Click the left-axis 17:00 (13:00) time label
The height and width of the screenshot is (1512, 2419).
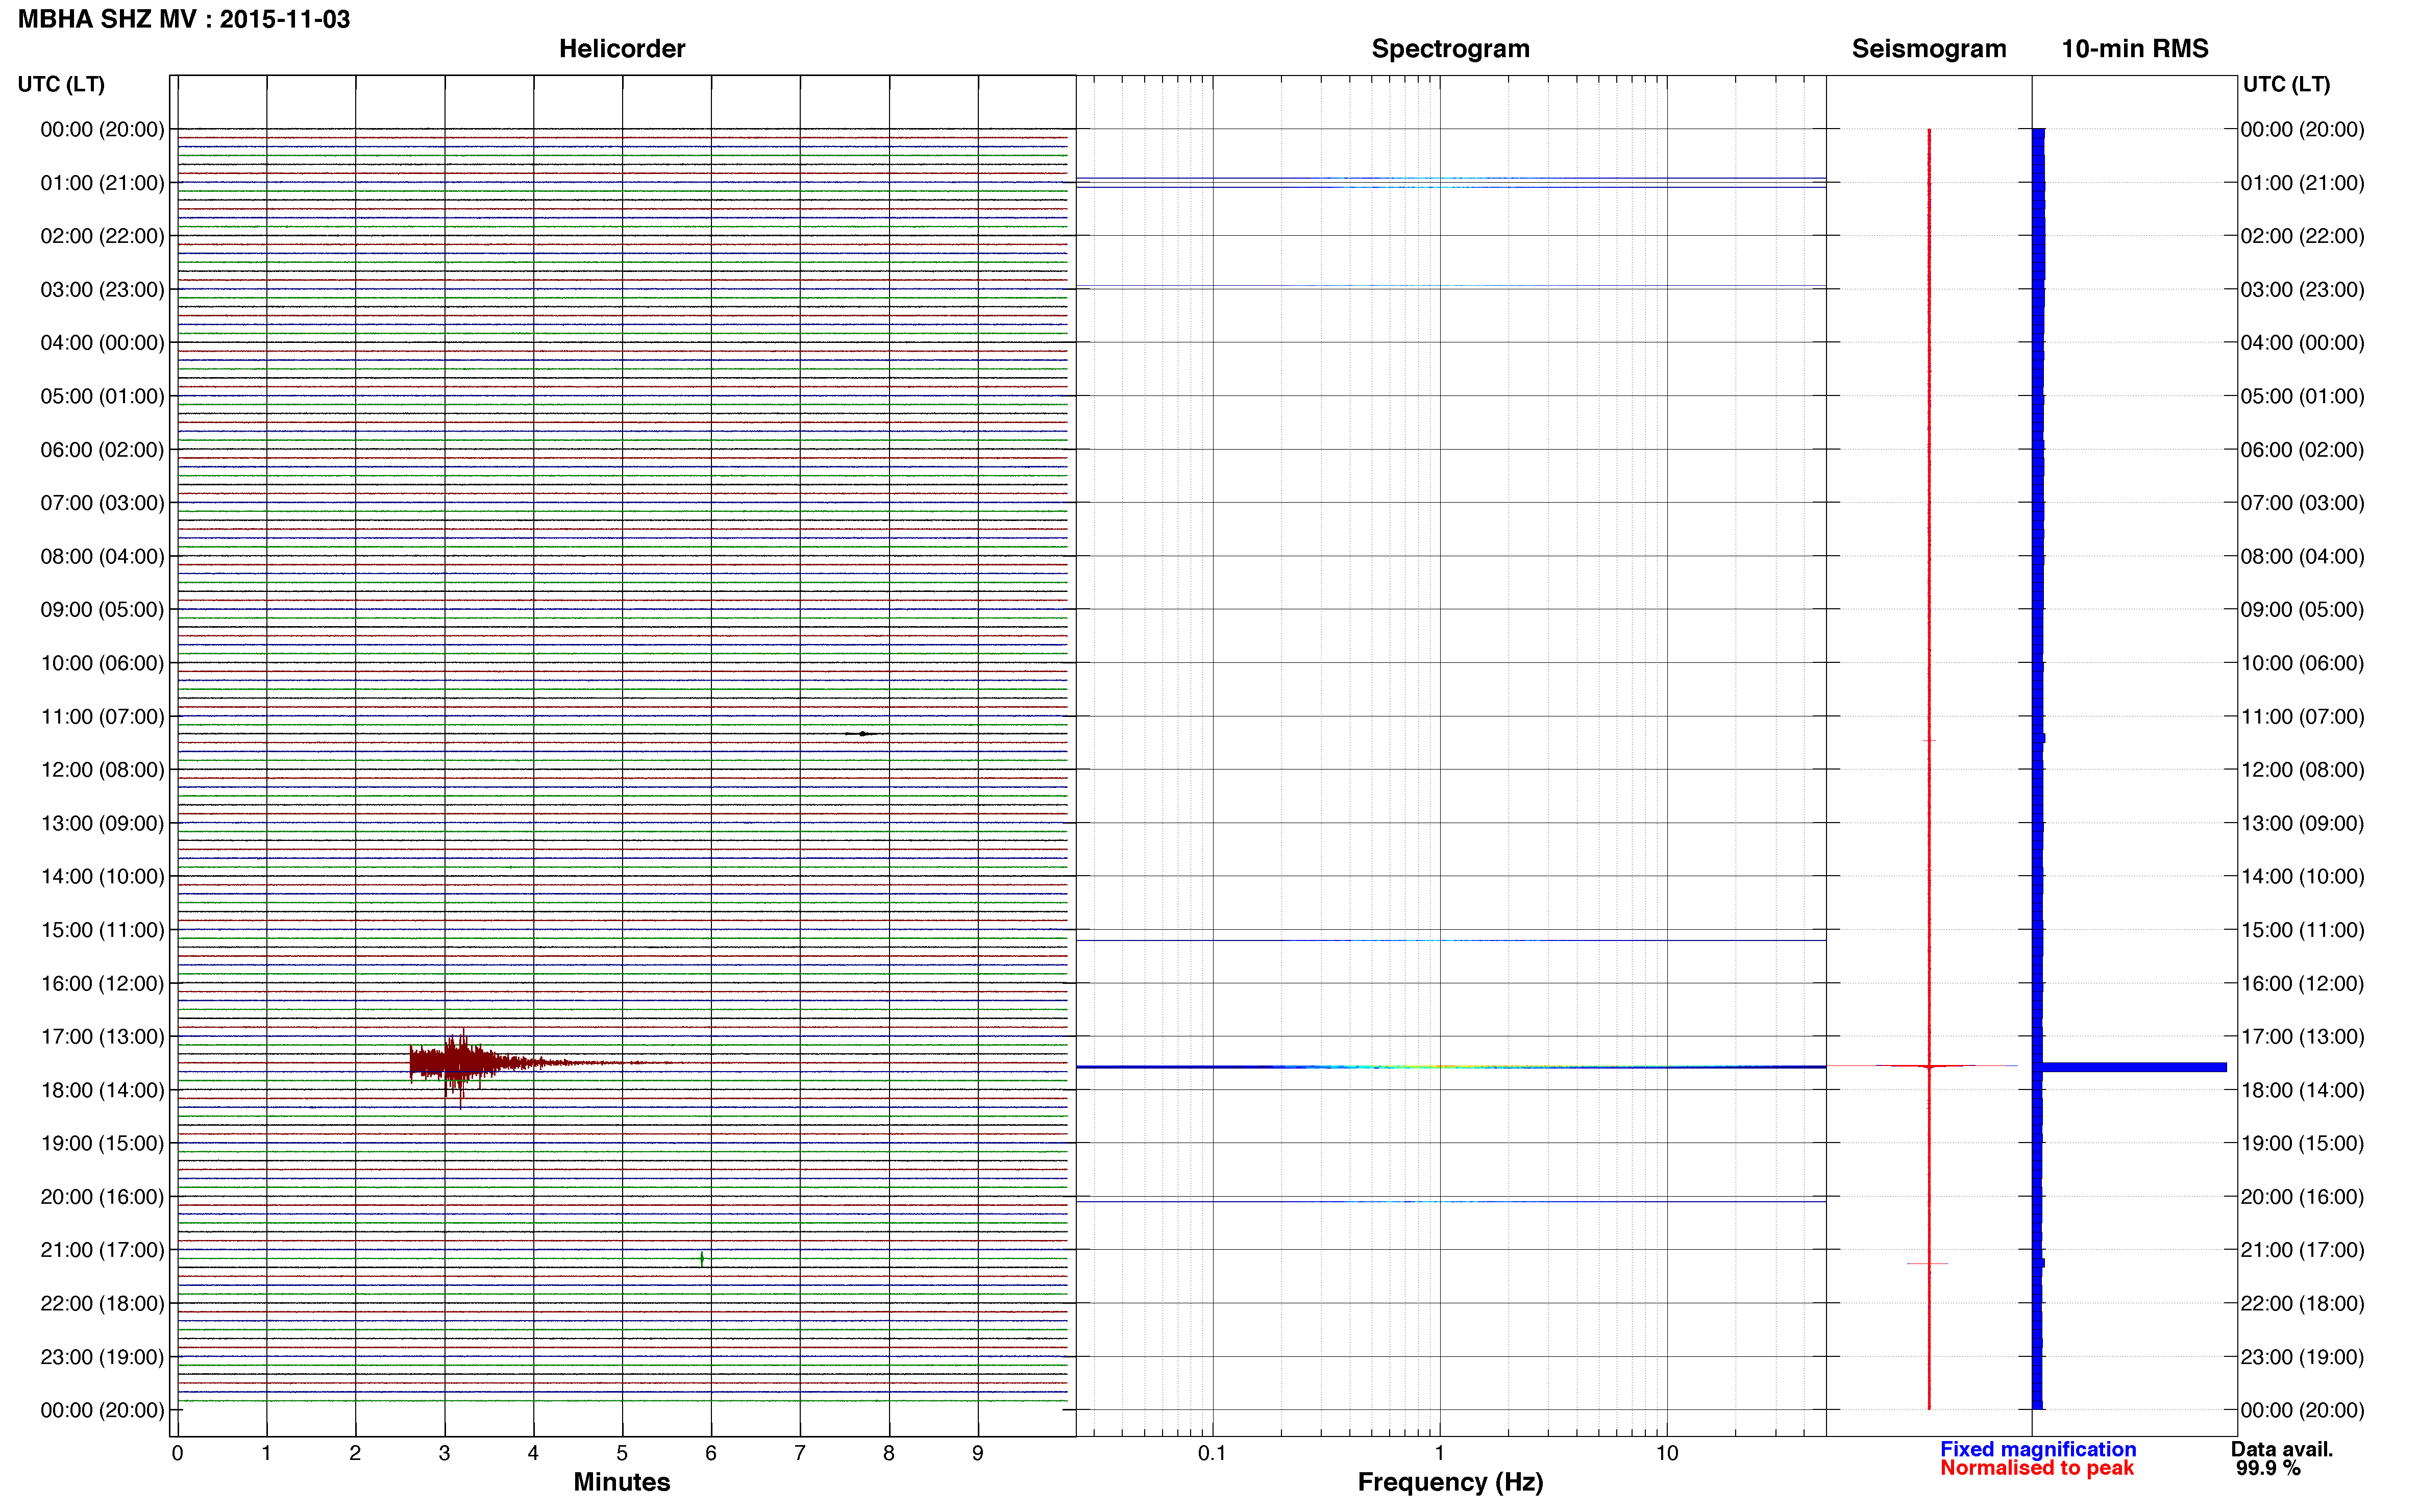coord(102,1037)
